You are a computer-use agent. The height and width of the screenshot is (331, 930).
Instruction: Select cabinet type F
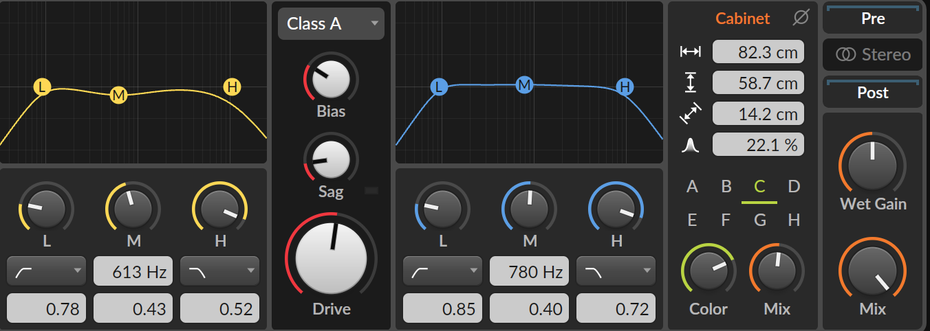pyautogui.click(x=726, y=220)
